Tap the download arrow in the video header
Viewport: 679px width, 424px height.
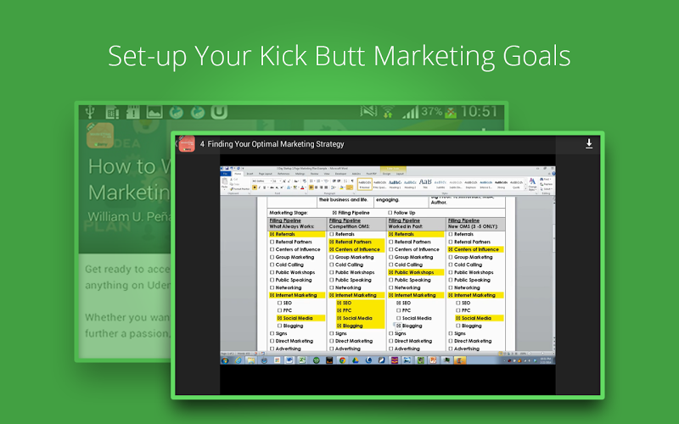[x=589, y=143]
